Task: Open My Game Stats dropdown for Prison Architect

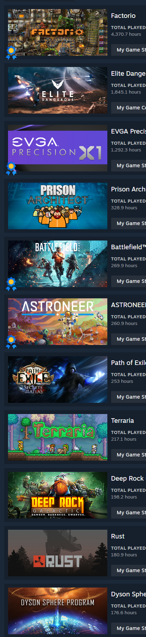Action: point(129,223)
